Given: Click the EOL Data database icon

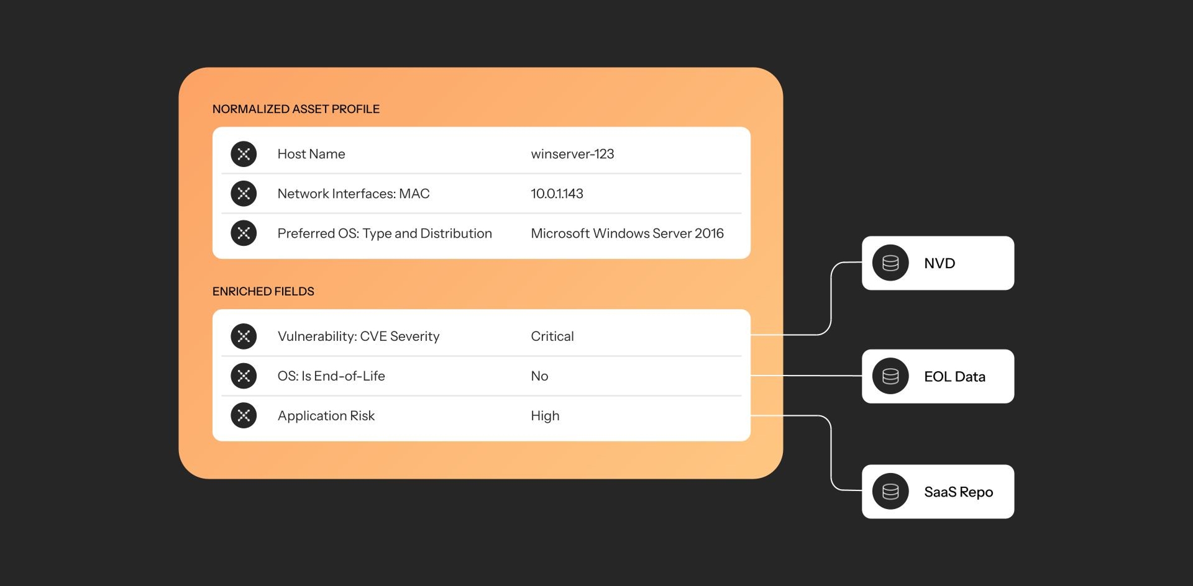Looking at the screenshot, I should click(x=890, y=376).
